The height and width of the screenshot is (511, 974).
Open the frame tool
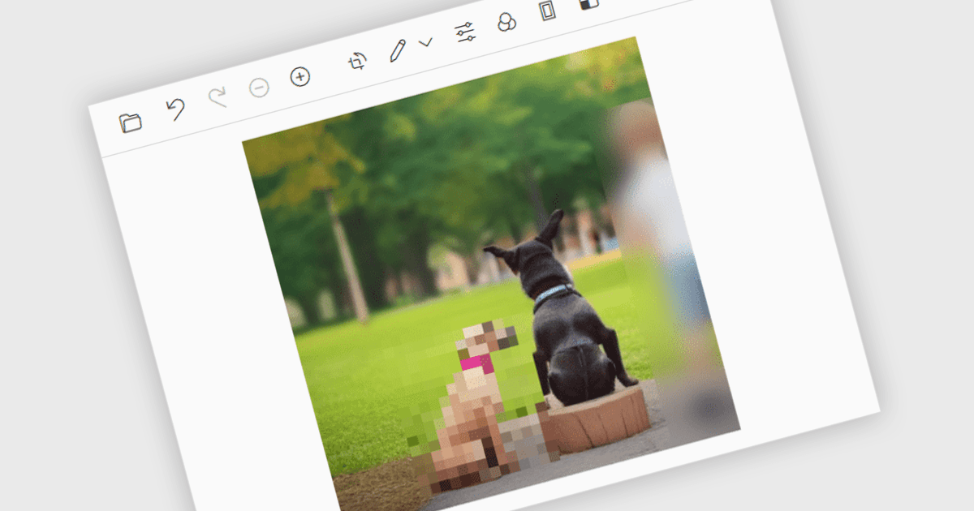(x=549, y=11)
